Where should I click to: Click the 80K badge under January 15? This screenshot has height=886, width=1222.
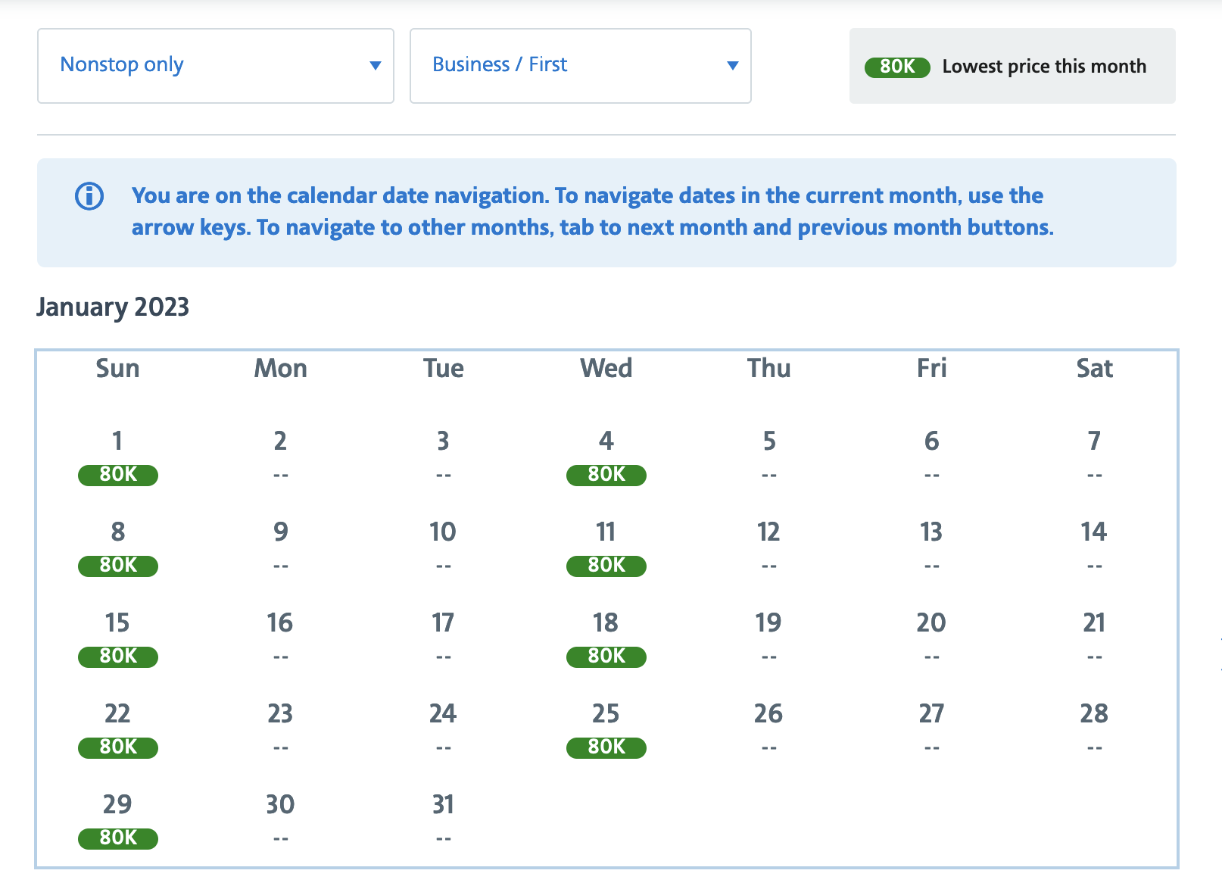tap(117, 657)
